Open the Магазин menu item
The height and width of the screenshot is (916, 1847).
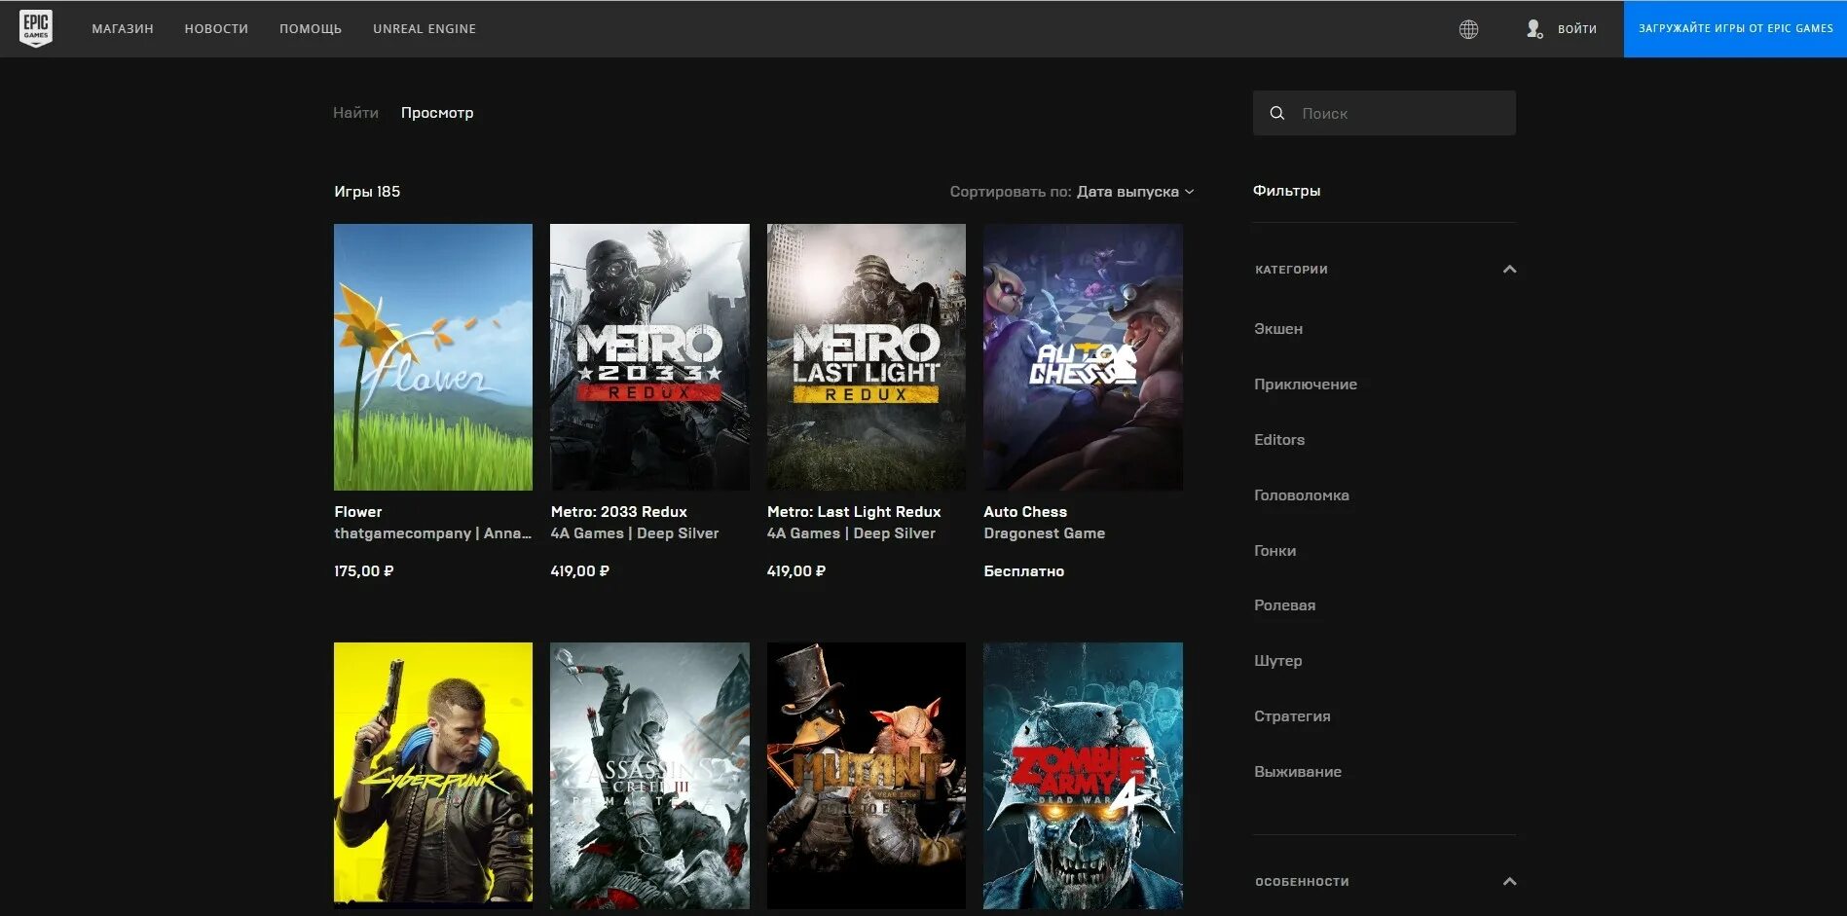coord(123,29)
